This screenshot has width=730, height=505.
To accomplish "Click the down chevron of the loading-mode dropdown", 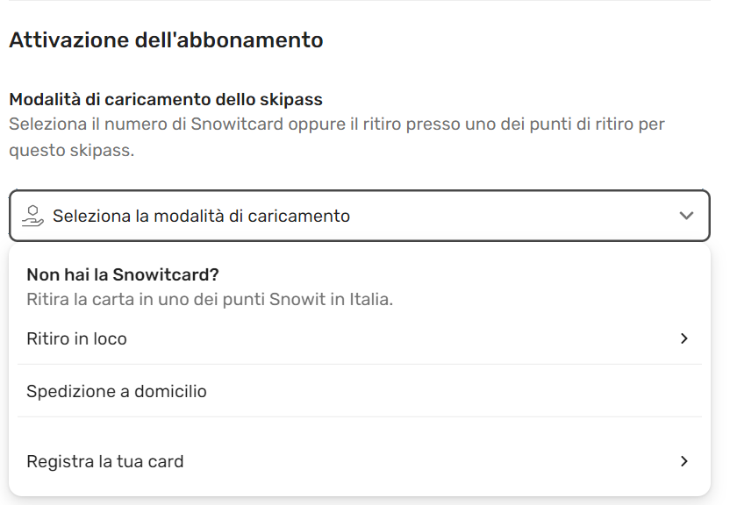I will pos(686,216).
